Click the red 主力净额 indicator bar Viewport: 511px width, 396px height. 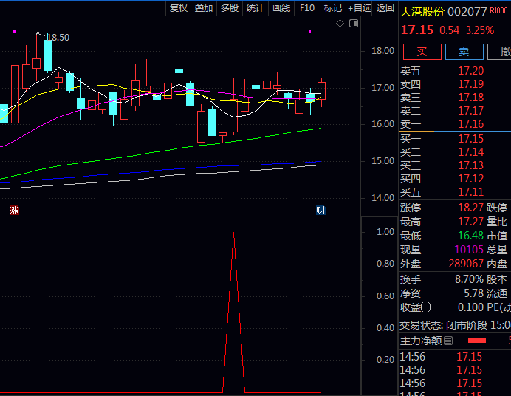click(x=476, y=341)
